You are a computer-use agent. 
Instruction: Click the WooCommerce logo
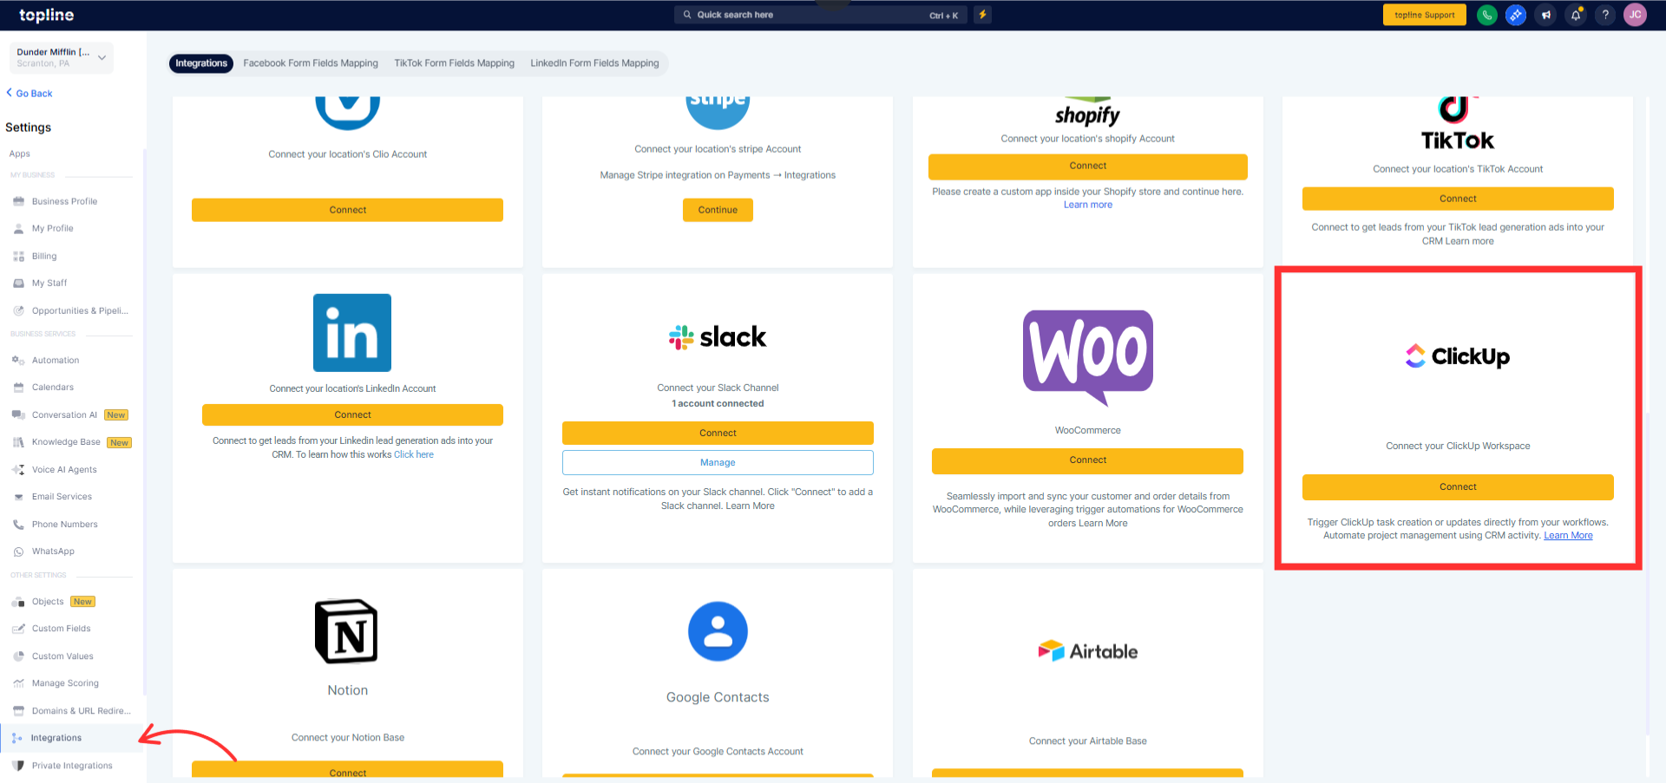click(x=1088, y=358)
